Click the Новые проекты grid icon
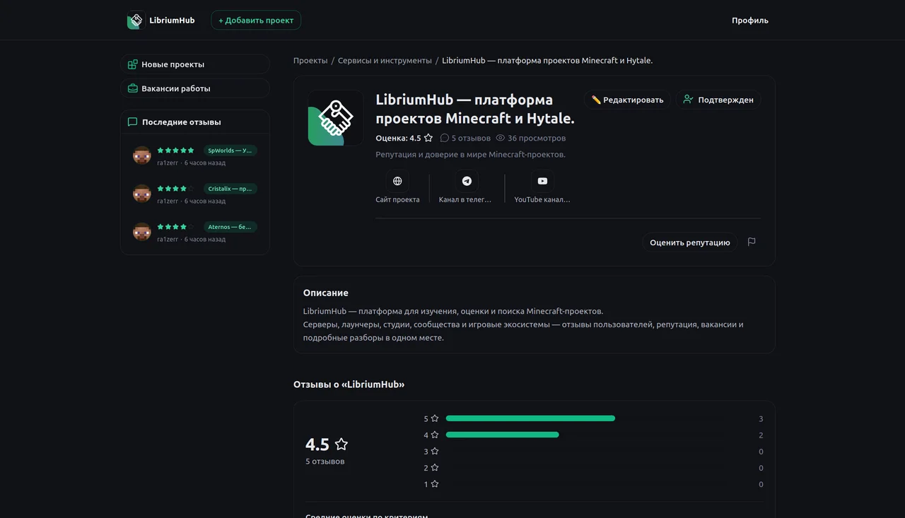Screen dimensions: 905x518 tap(132, 64)
